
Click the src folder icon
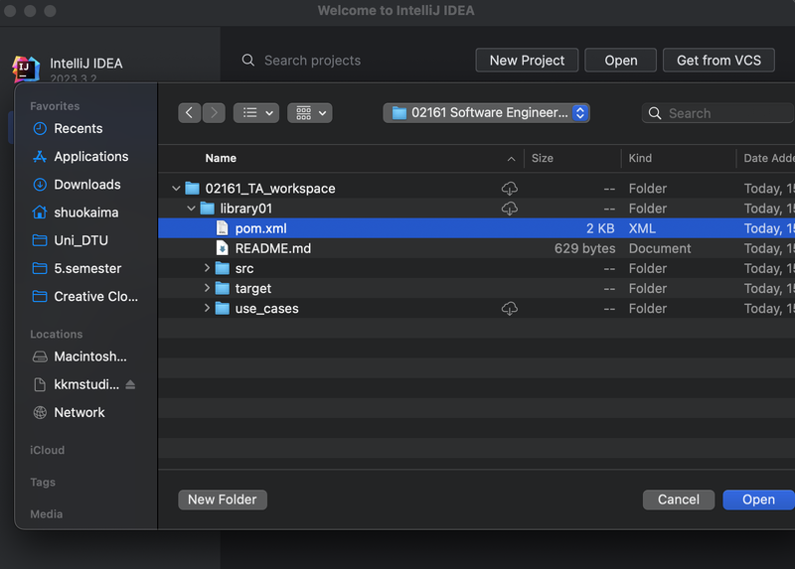coord(222,268)
